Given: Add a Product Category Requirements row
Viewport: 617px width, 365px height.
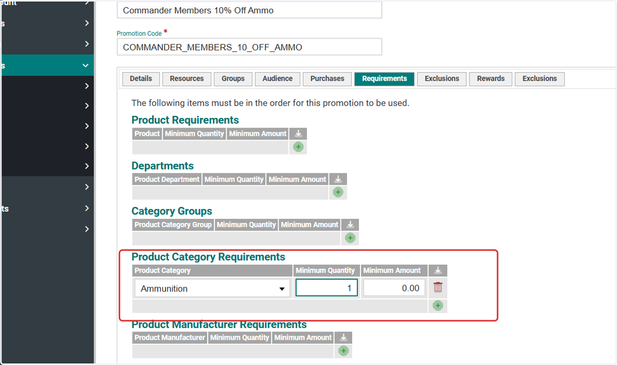Looking at the screenshot, I should pyautogui.click(x=438, y=306).
